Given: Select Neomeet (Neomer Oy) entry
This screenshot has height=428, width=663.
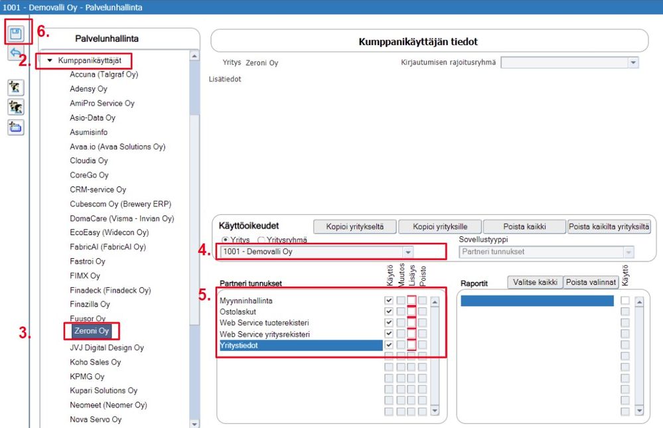Looking at the screenshot, I should 109,405.
